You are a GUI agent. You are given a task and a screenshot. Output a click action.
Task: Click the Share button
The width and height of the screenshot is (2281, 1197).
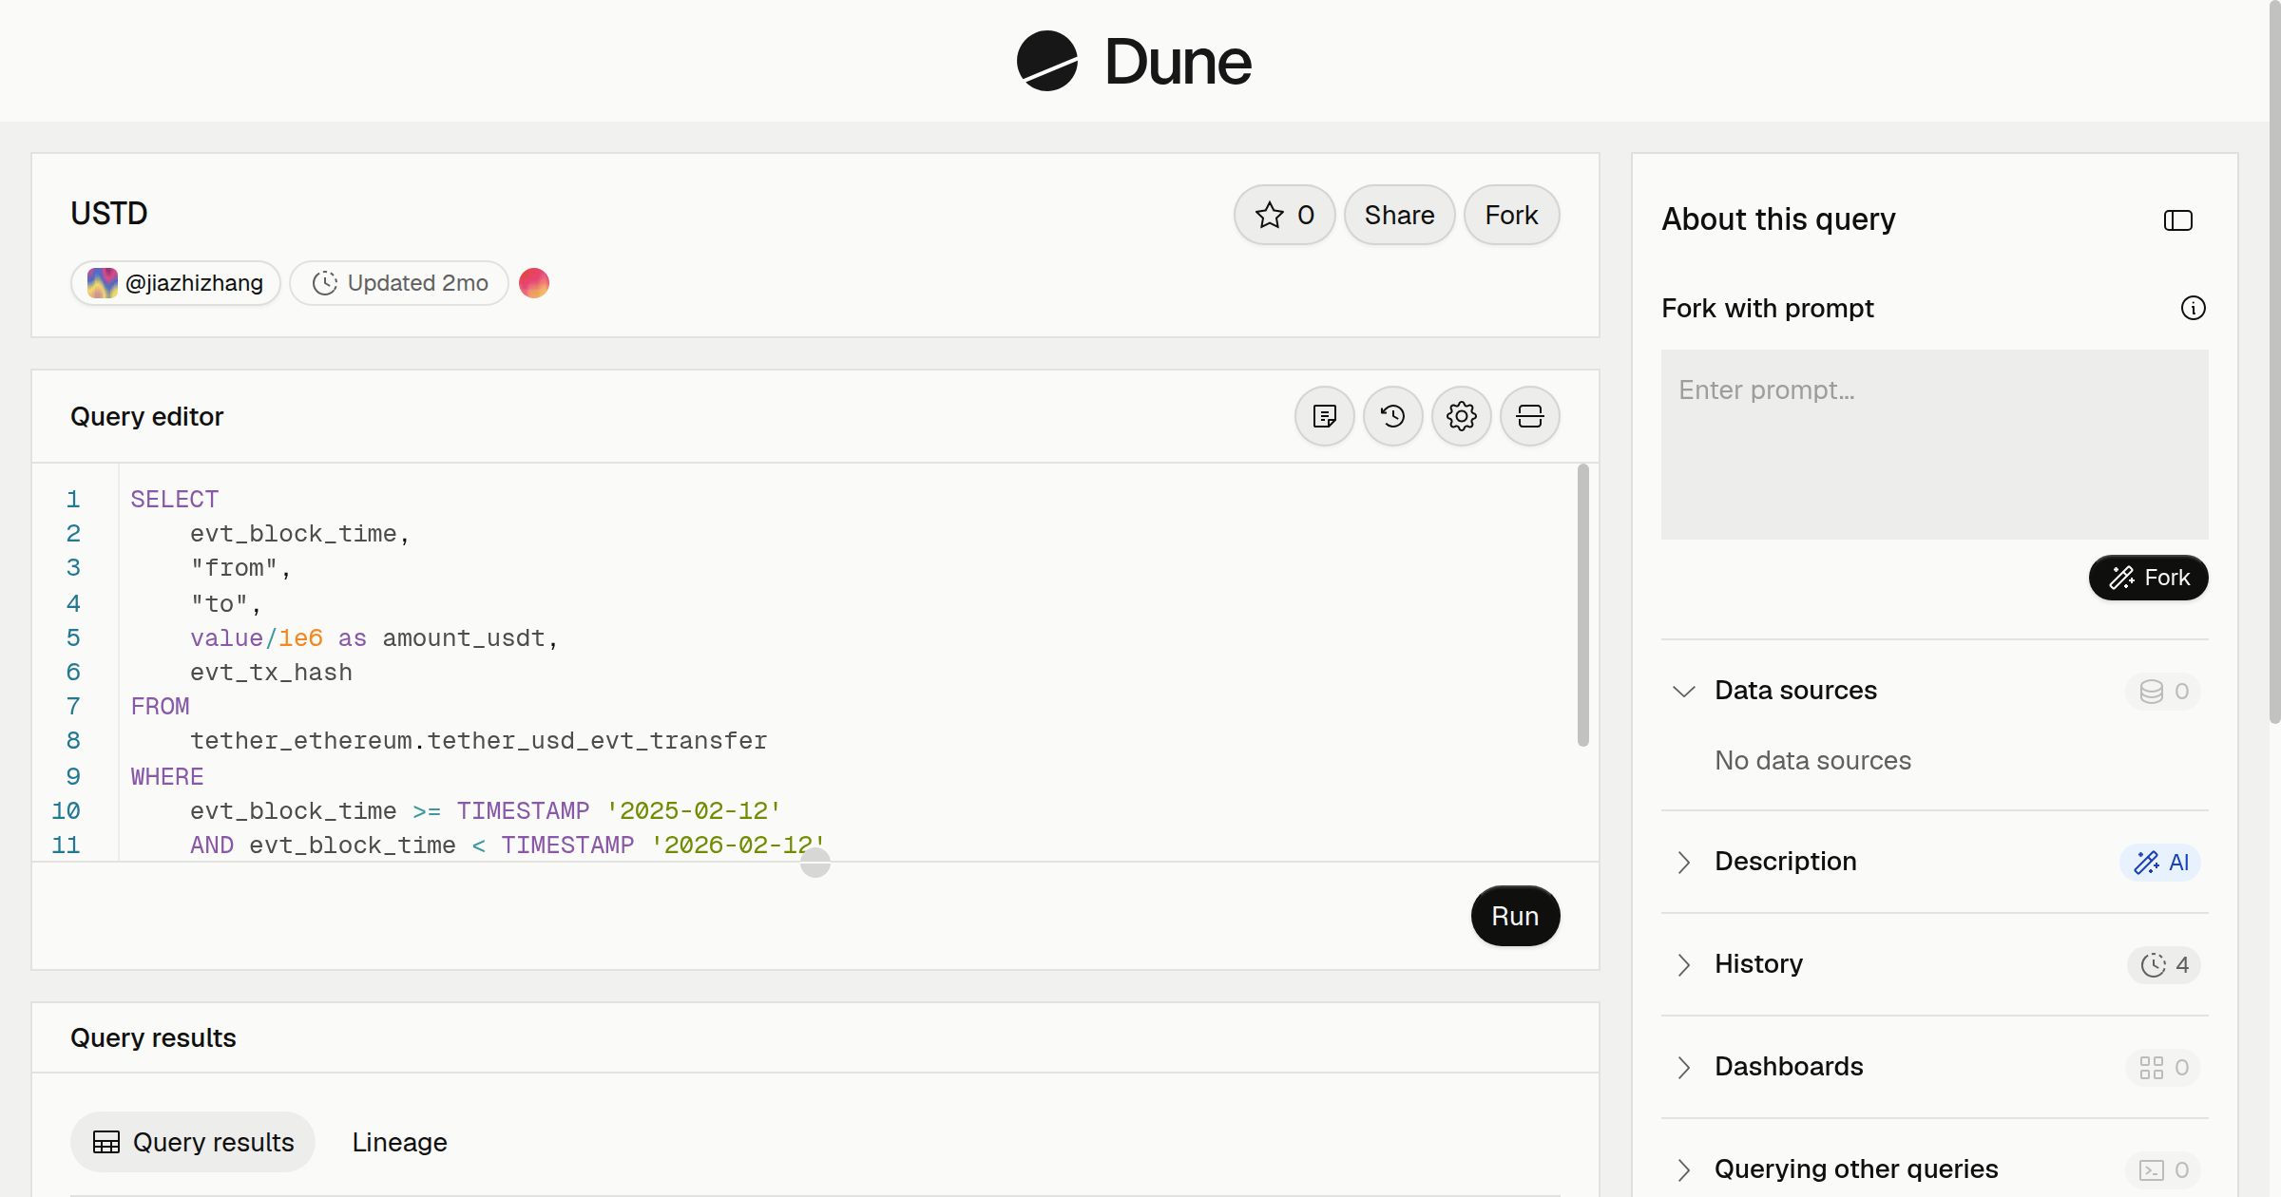1399,215
